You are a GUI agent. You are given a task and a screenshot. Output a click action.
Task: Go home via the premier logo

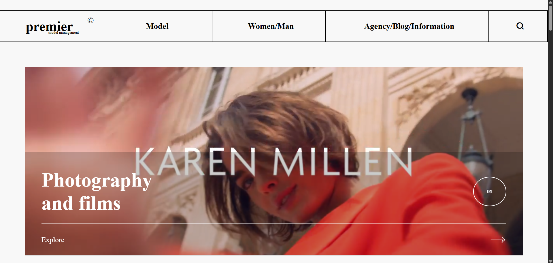point(49,27)
